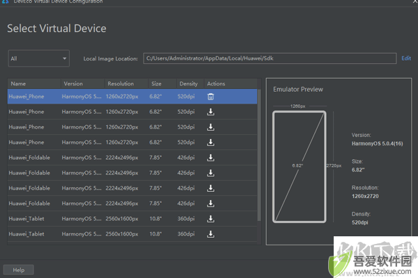Select the highlighted Huawei_Phone row name
This screenshot has height=278, width=418.
[x=26, y=97]
